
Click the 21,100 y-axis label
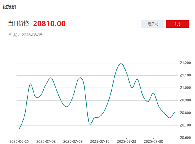pos(186,75)
